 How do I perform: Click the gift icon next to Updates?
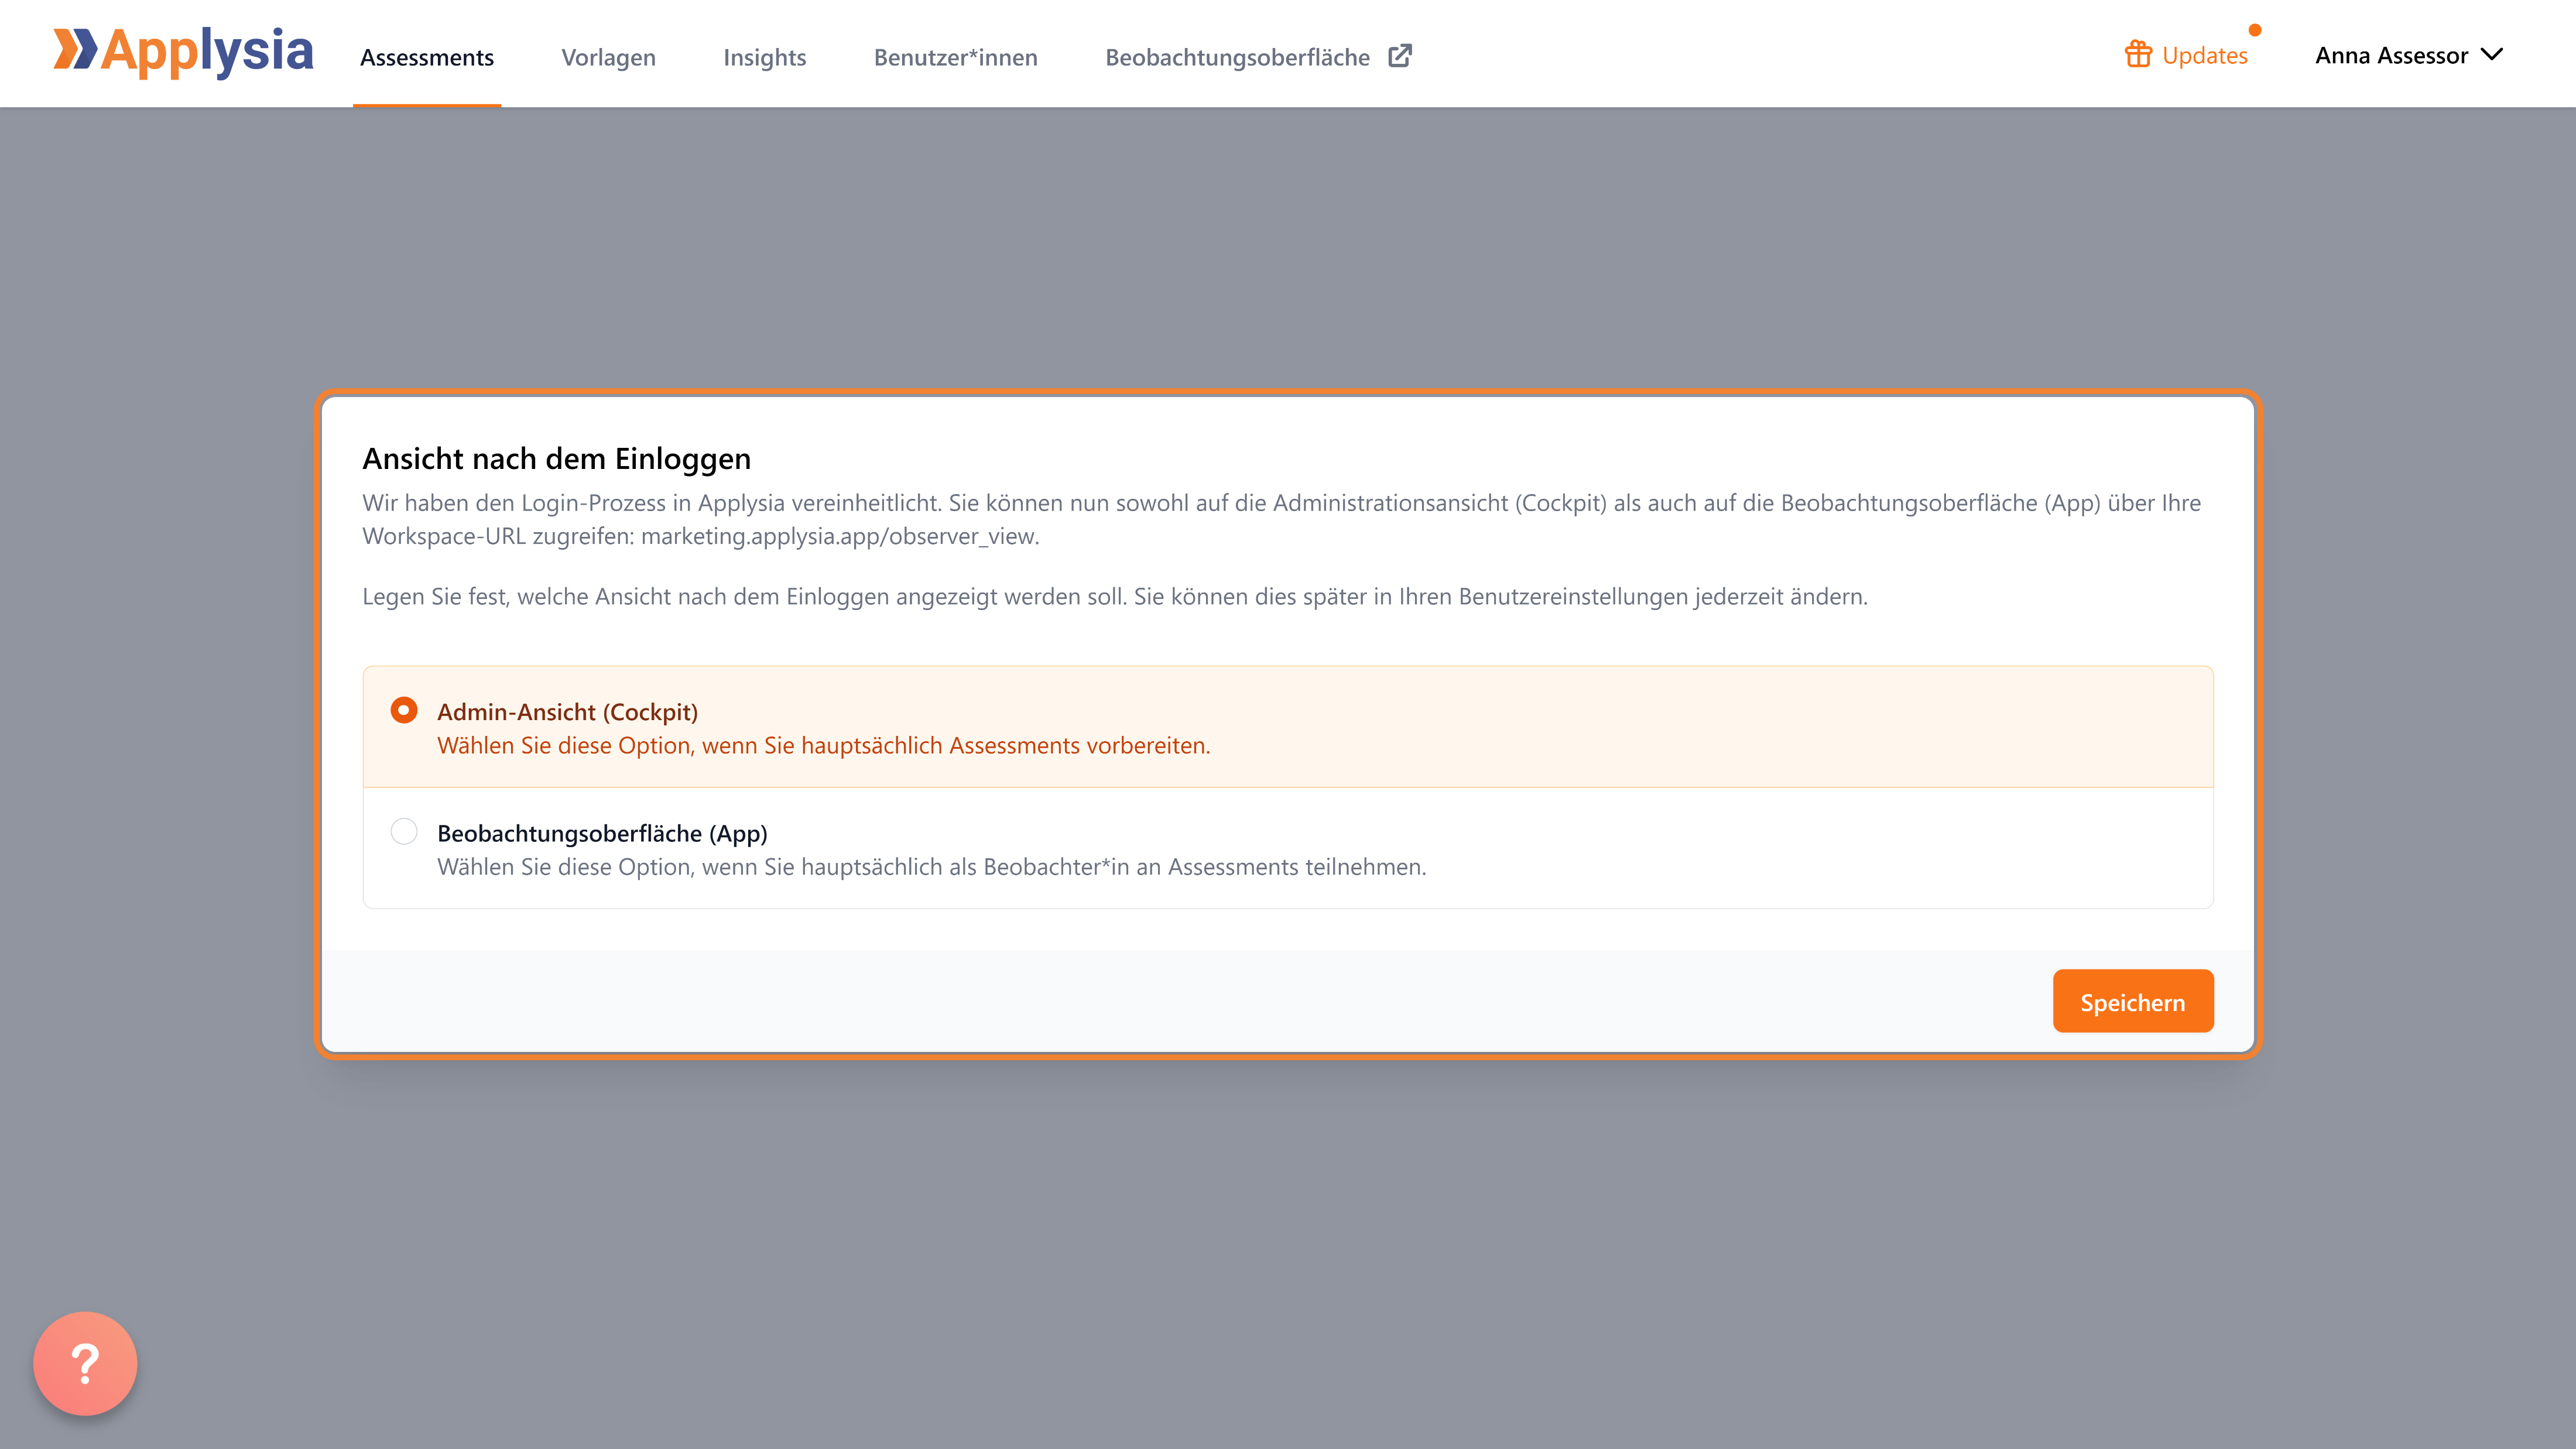(x=2138, y=54)
